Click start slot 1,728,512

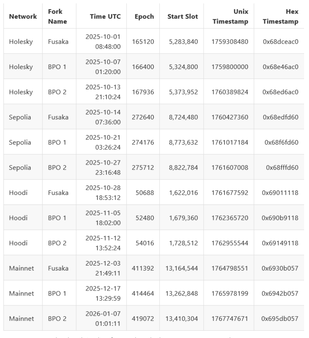[183, 242]
